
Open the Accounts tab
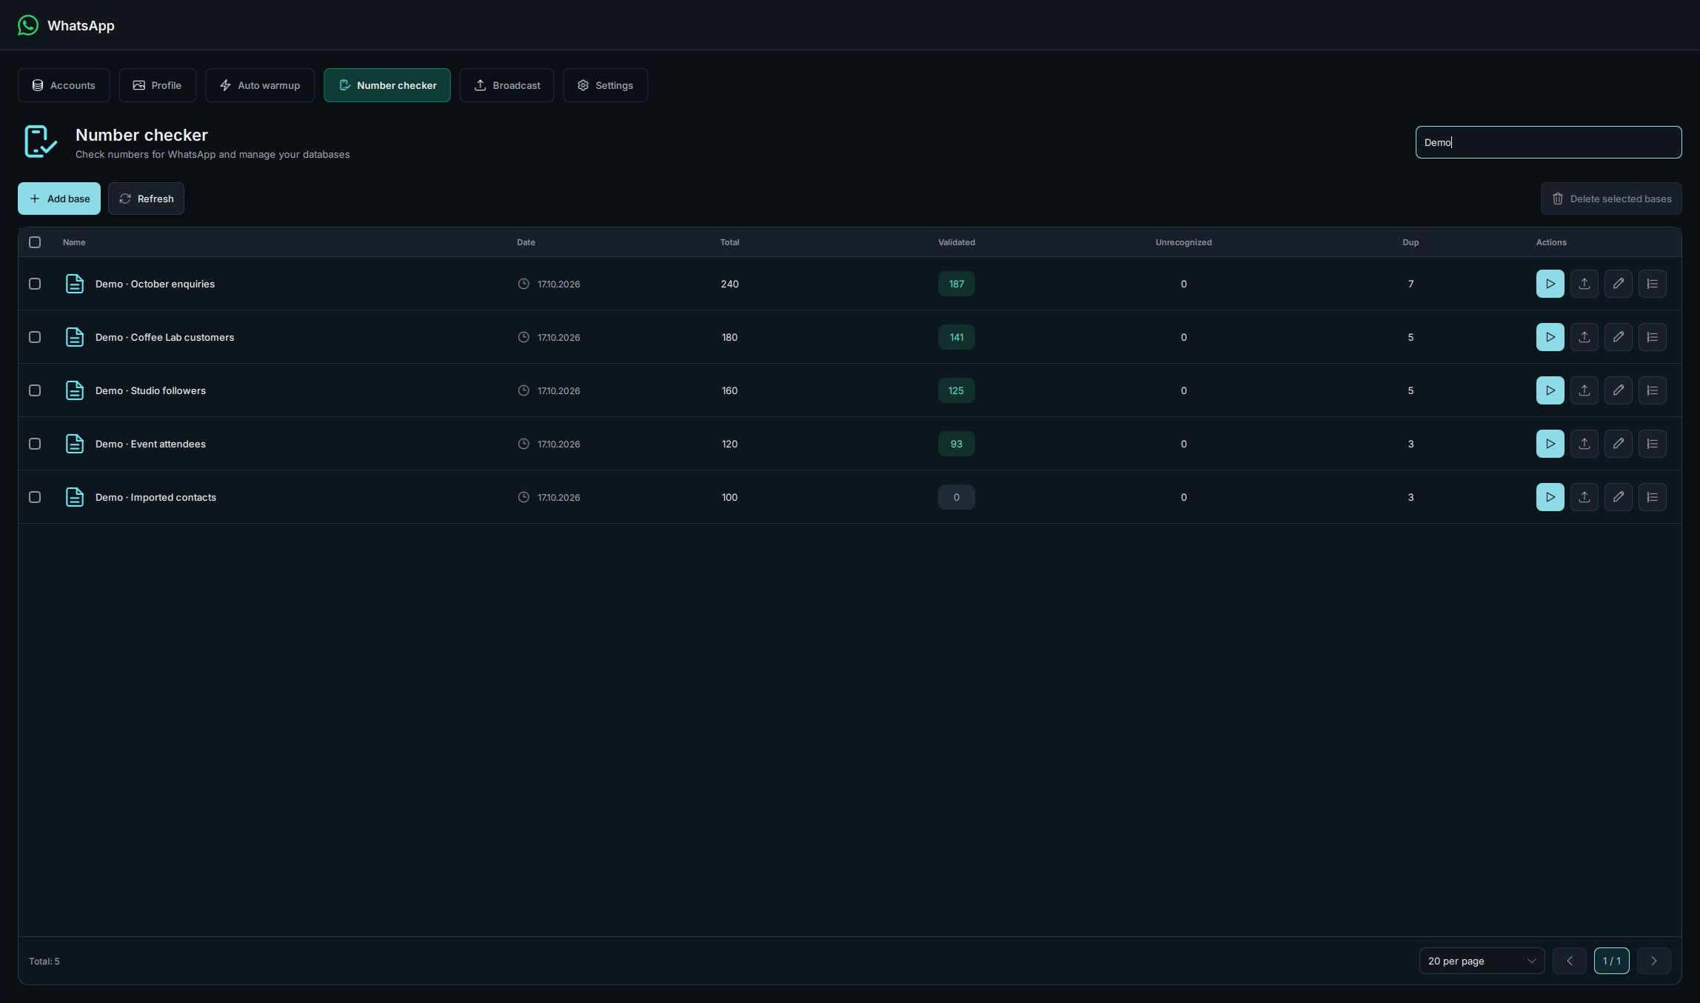point(64,85)
